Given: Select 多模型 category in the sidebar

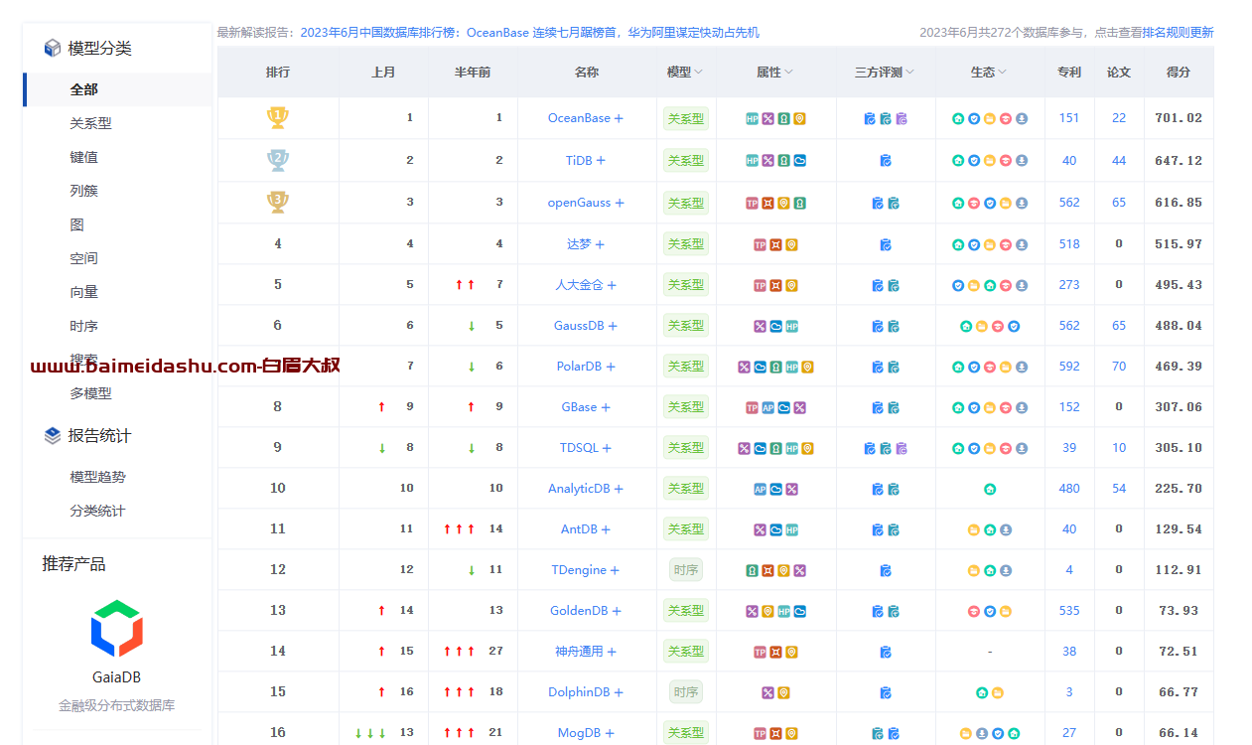Looking at the screenshot, I should (x=90, y=393).
